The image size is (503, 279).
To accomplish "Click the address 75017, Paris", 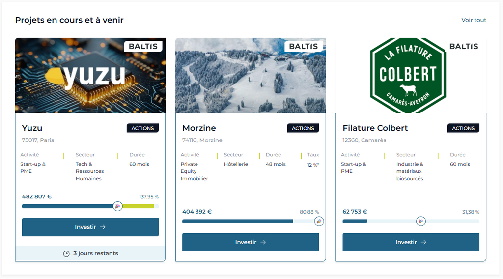I will point(38,140).
